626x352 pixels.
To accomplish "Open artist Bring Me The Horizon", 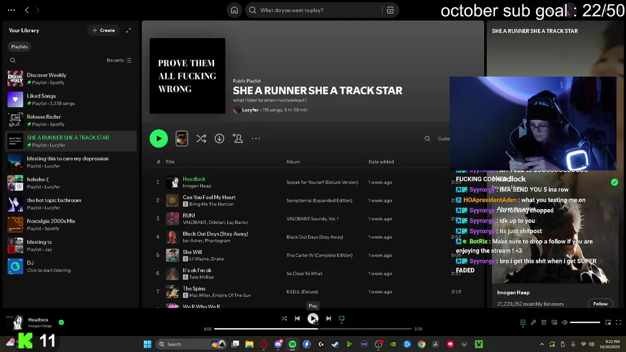I will pyautogui.click(x=211, y=204).
